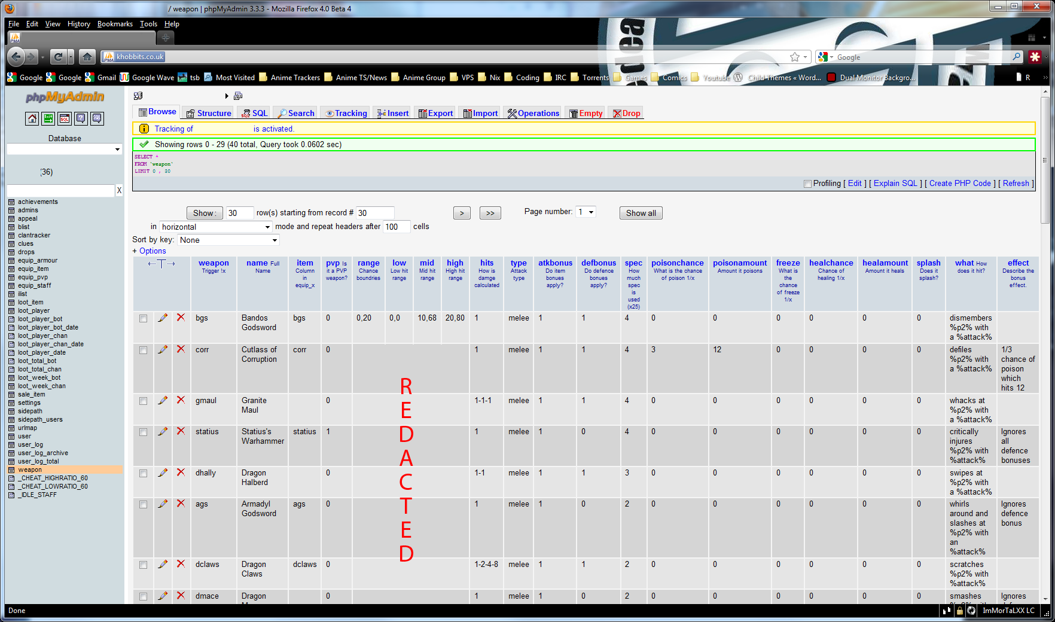Click the Create PHP Code link
The image size is (1055, 622).
click(x=959, y=184)
